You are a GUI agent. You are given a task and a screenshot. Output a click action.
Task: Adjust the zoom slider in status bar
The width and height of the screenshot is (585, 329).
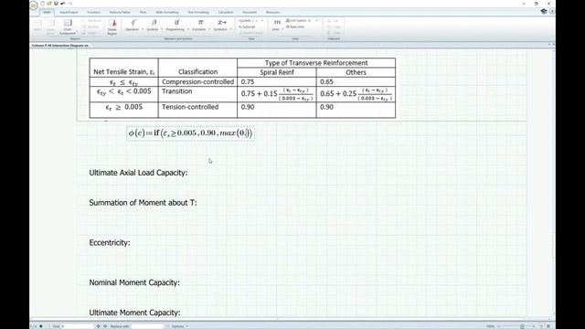[522, 326]
